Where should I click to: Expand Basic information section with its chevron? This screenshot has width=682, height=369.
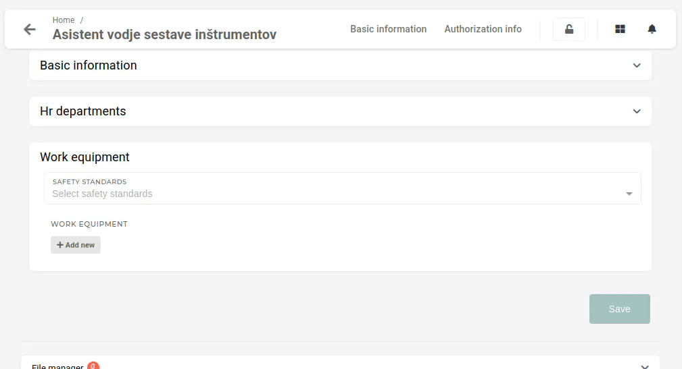point(637,65)
